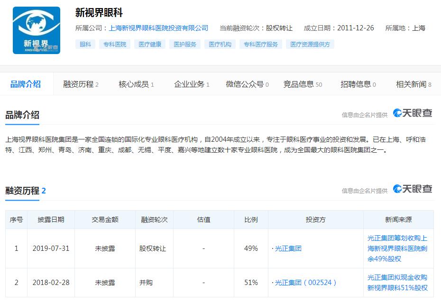Switch to the 品牌介绍 tab
The width and height of the screenshot is (441, 303).
coord(26,84)
